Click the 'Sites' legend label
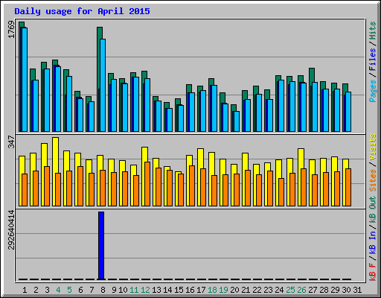 click(x=372, y=180)
